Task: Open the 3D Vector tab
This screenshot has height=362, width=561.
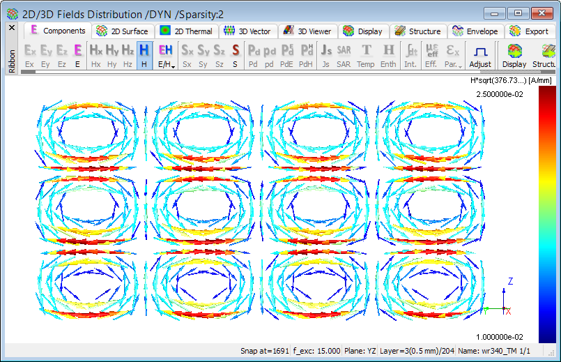Action: point(247,31)
